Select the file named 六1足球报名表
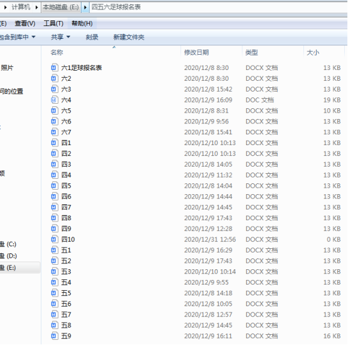 click(x=82, y=67)
